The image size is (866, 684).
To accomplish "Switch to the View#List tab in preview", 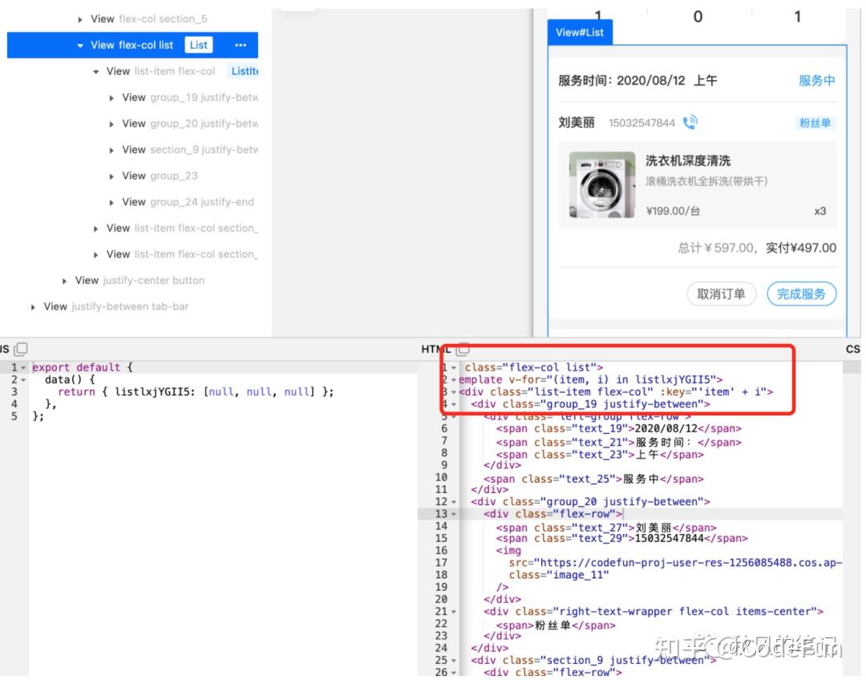I will 580,32.
